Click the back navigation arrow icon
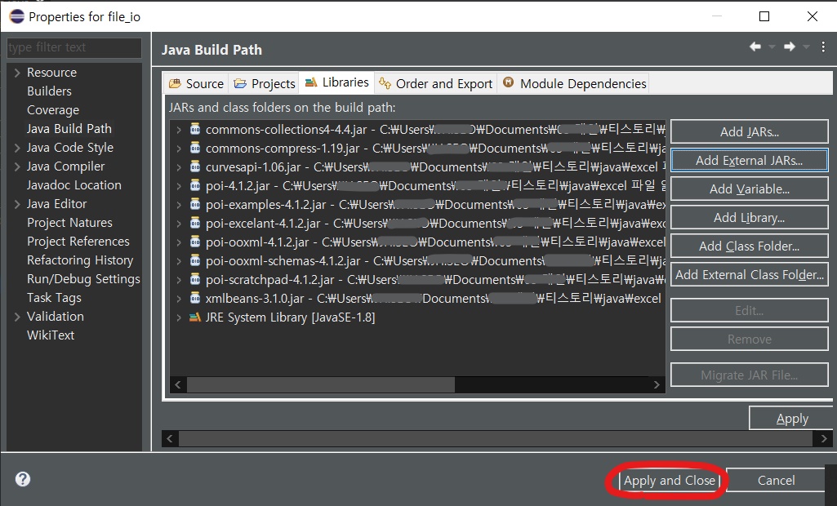Screen dimensions: 837x506 (755, 47)
